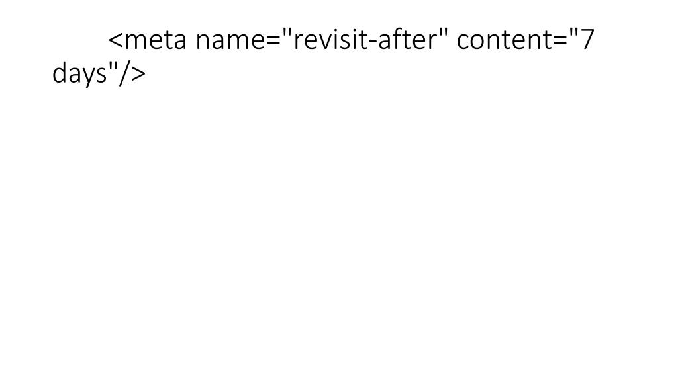This screenshot has width=678, height=381.
Task: Click the letter "d" starting days
Action: (60, 73)
